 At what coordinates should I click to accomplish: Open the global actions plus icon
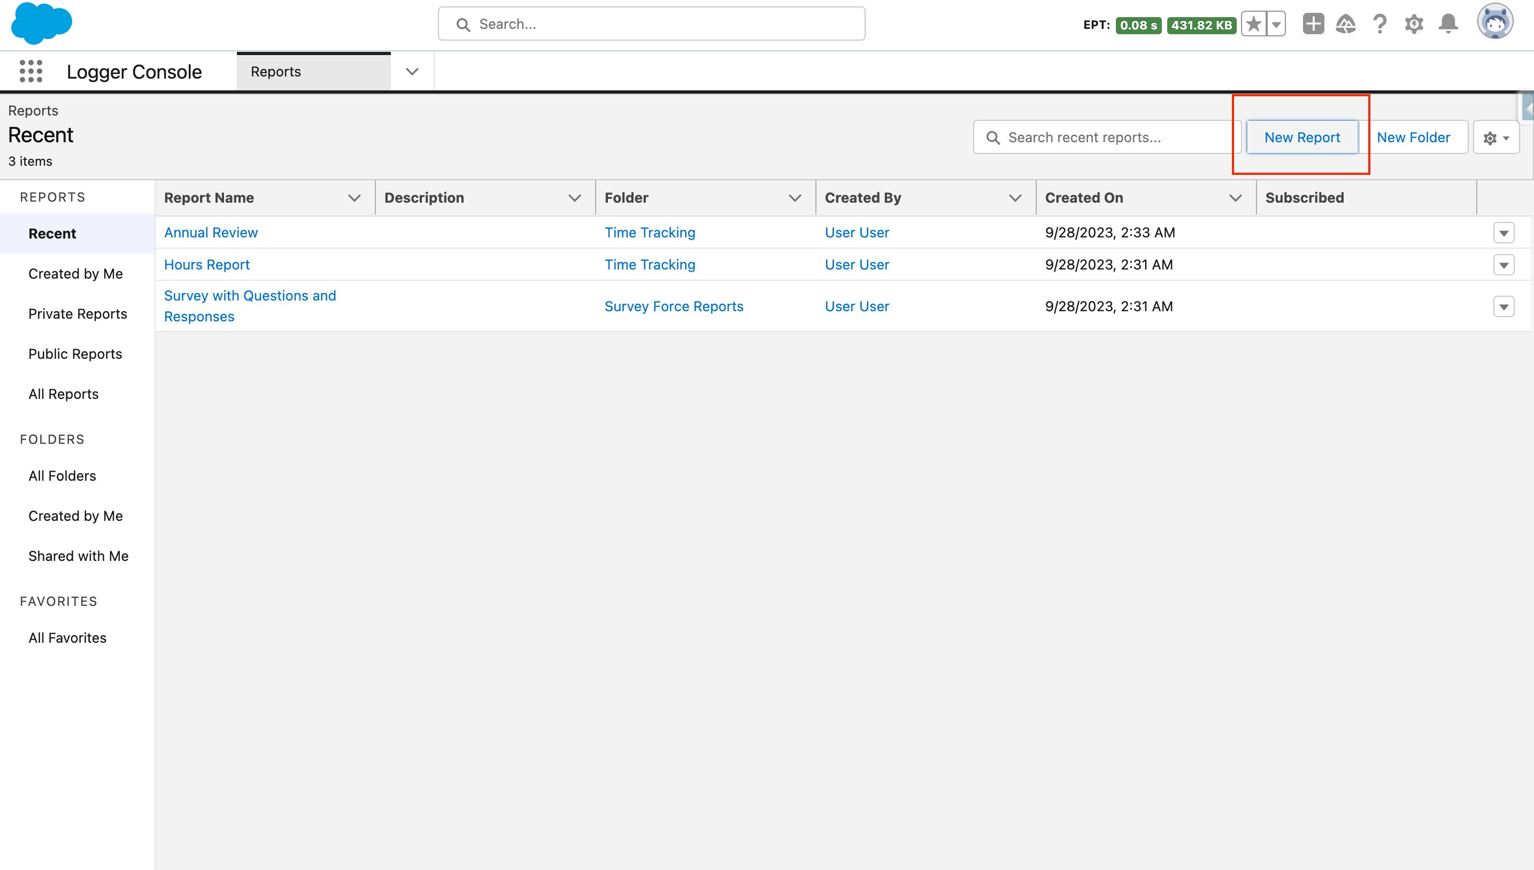[1313, 24]
